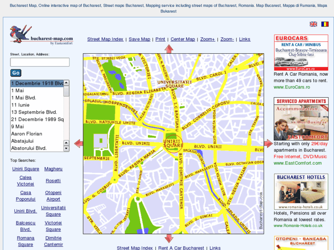
Task: Open the Magheru top search link
Action: click(53, 169)
